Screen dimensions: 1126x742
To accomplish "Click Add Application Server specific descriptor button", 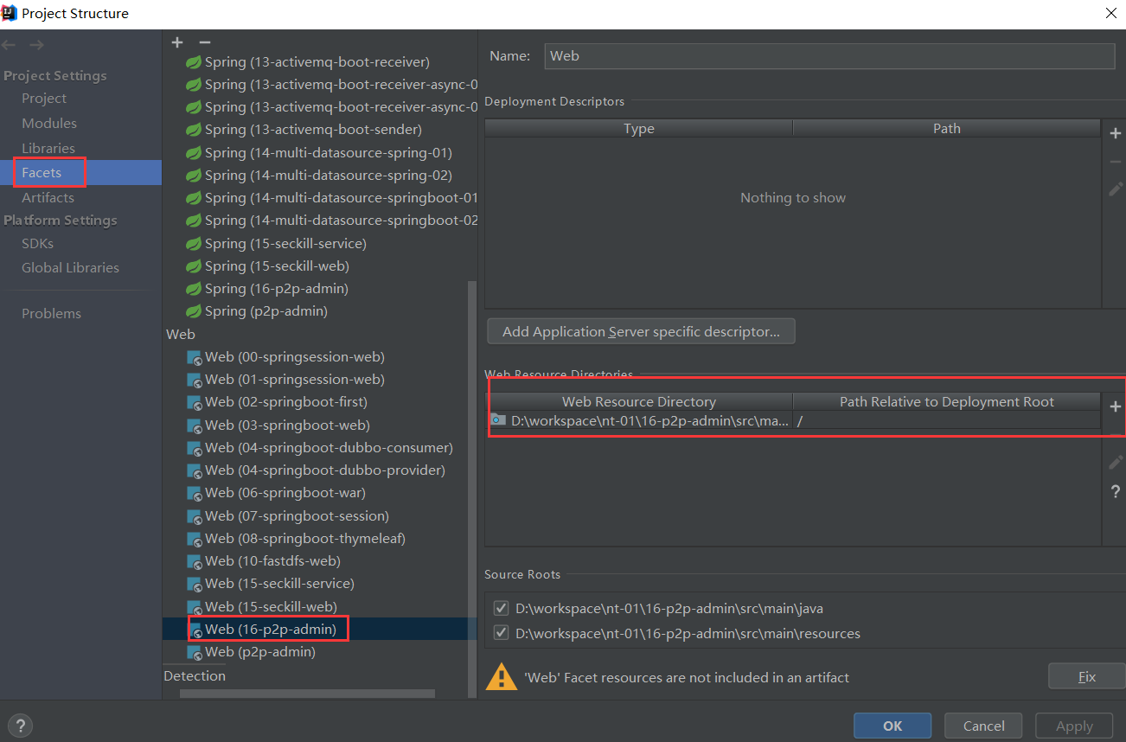I will [x=641, y=331].
